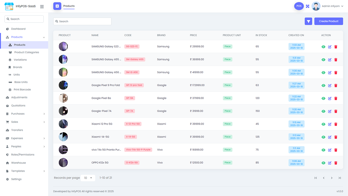
Task: Open the Products tab at the top
Action: (69, 6)
